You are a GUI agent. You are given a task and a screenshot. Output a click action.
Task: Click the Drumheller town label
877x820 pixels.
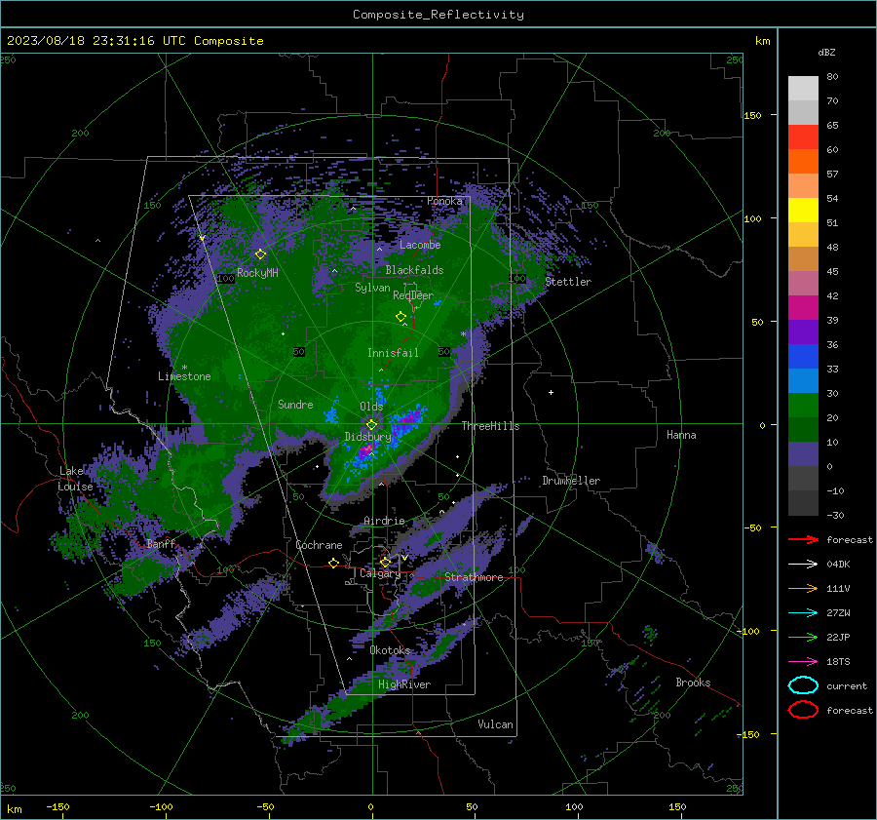point(571,481)
